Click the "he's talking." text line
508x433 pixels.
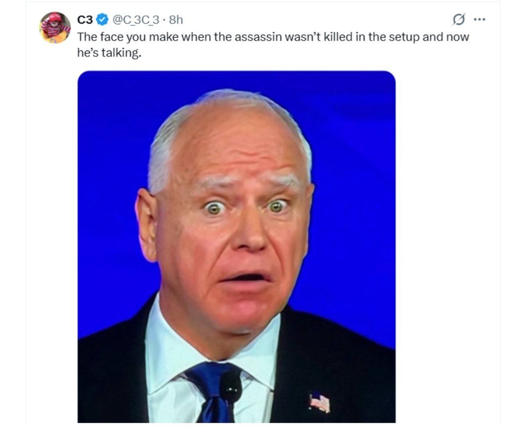click(x=109, y=52)
